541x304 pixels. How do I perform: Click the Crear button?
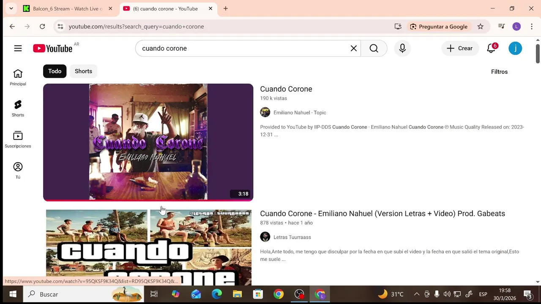click(x=460, y=49)
